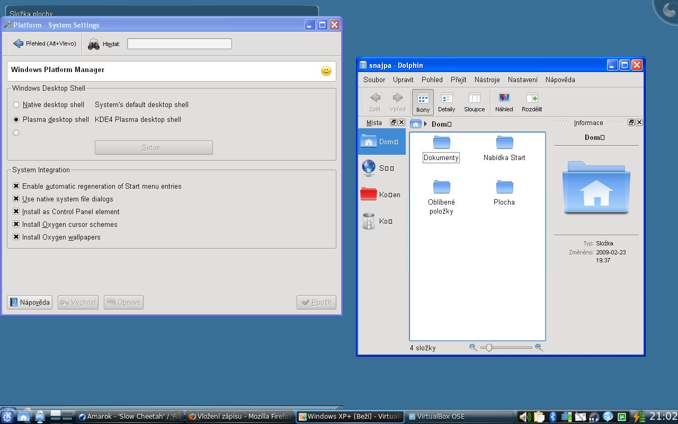Expand the breadcrumb arrow next to home icon

tap(425, 124)
